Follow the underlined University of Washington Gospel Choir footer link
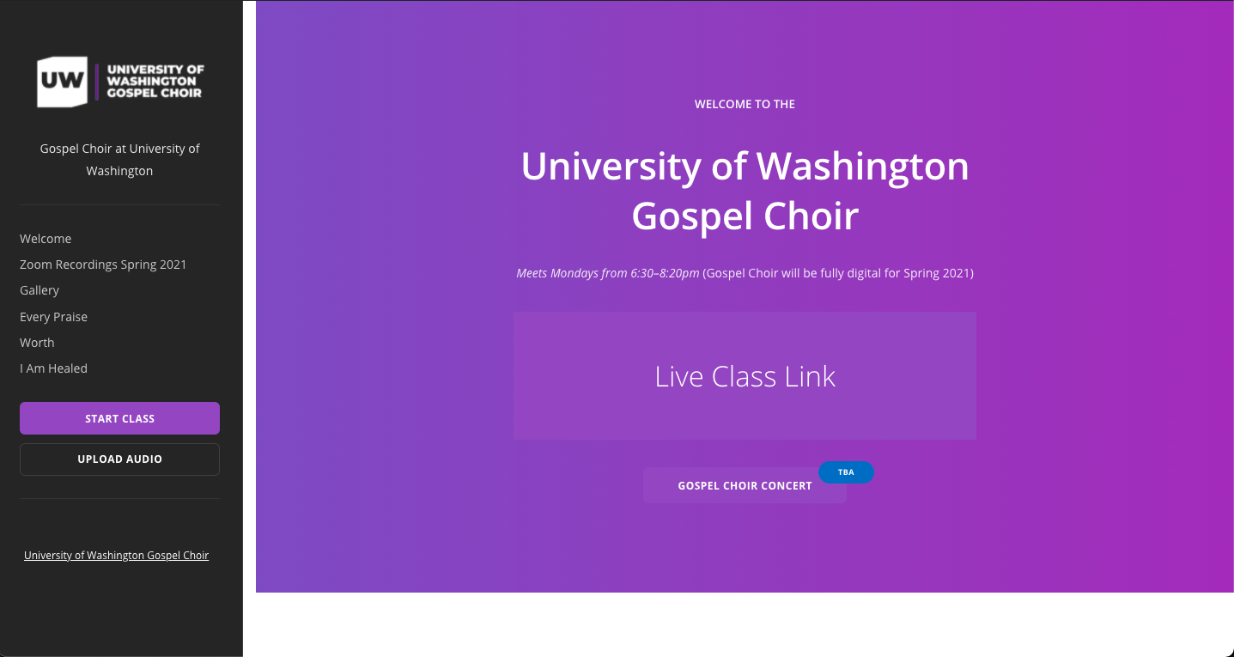The width and height of the screenshot is (1234, 657). pos(116,556)
